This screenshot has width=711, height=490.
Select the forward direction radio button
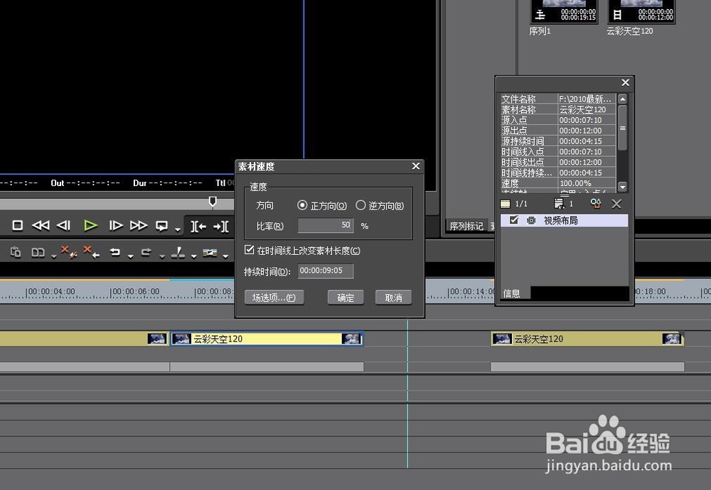302,205
